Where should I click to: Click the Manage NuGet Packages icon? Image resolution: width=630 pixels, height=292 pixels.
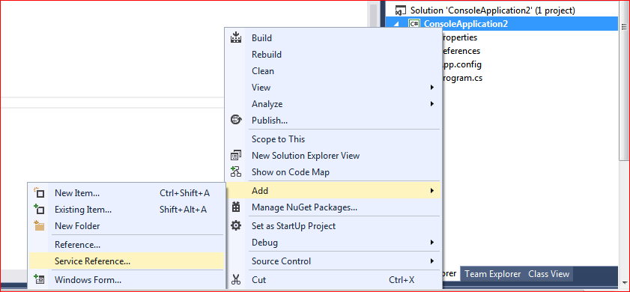point(236,207)
